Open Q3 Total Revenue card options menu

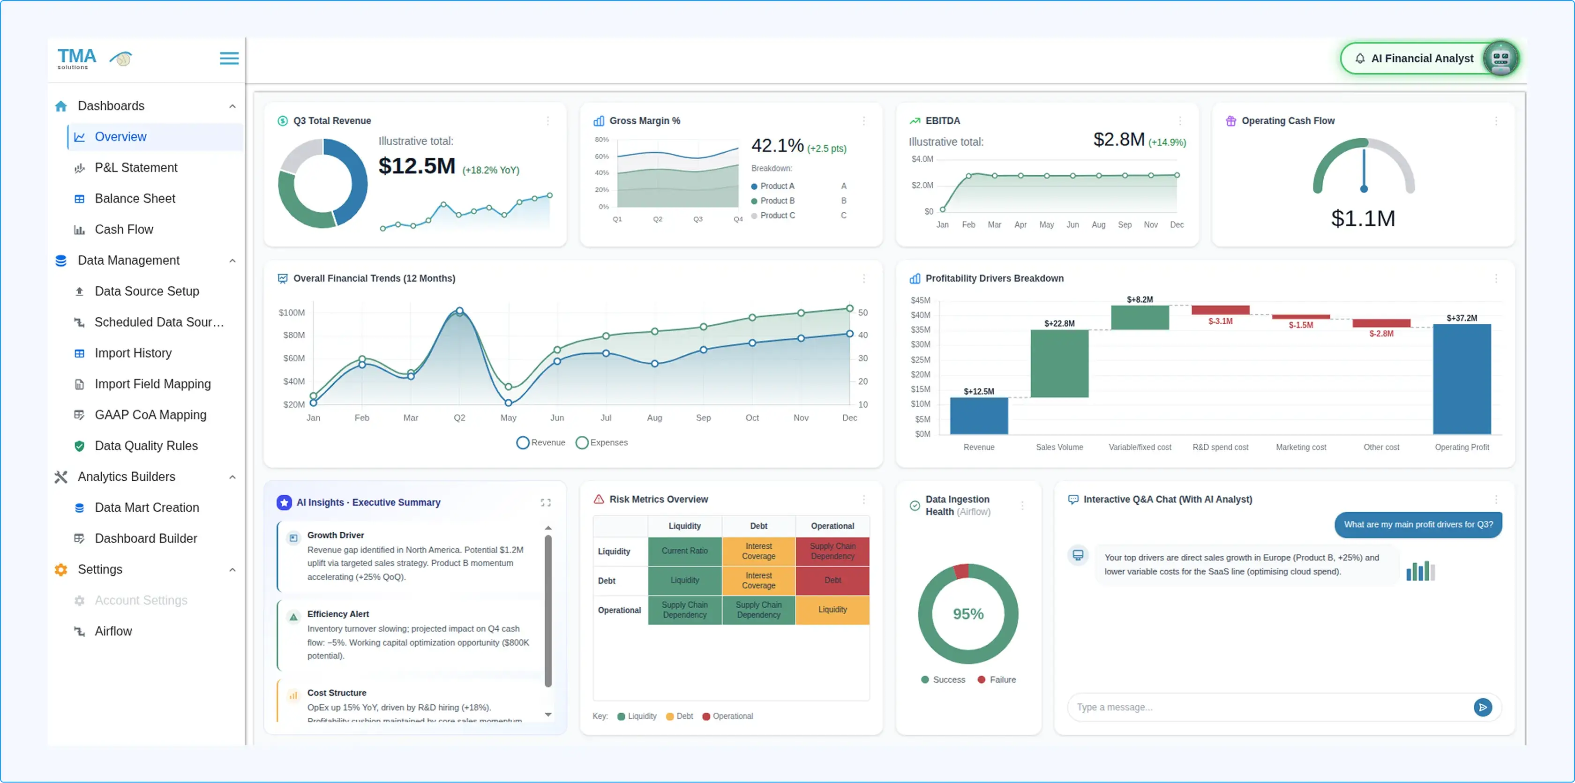pos(548,121)
